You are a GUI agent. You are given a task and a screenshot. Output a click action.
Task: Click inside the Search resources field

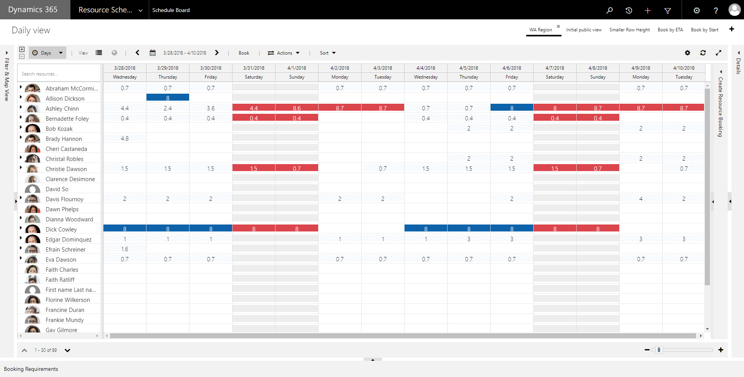59,73
